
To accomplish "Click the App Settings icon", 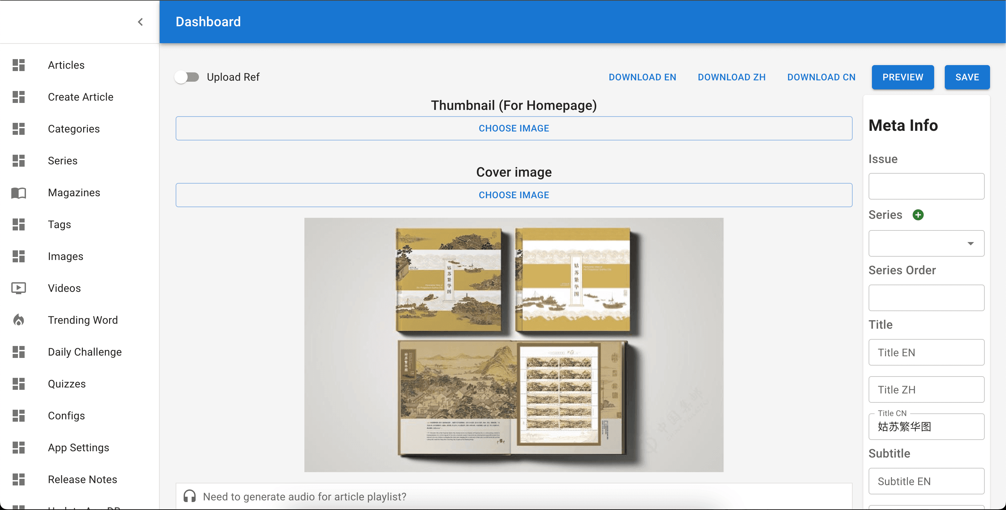I will pos(18,448).
